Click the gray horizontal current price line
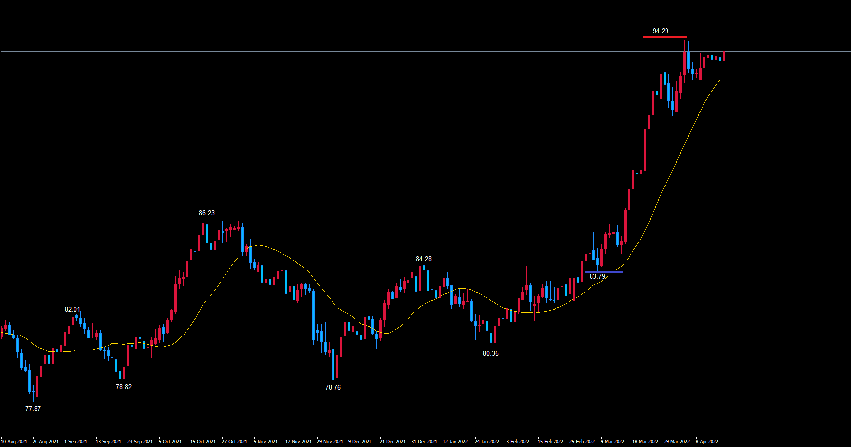This screenshot has height=447, width=851. (345, 51)
